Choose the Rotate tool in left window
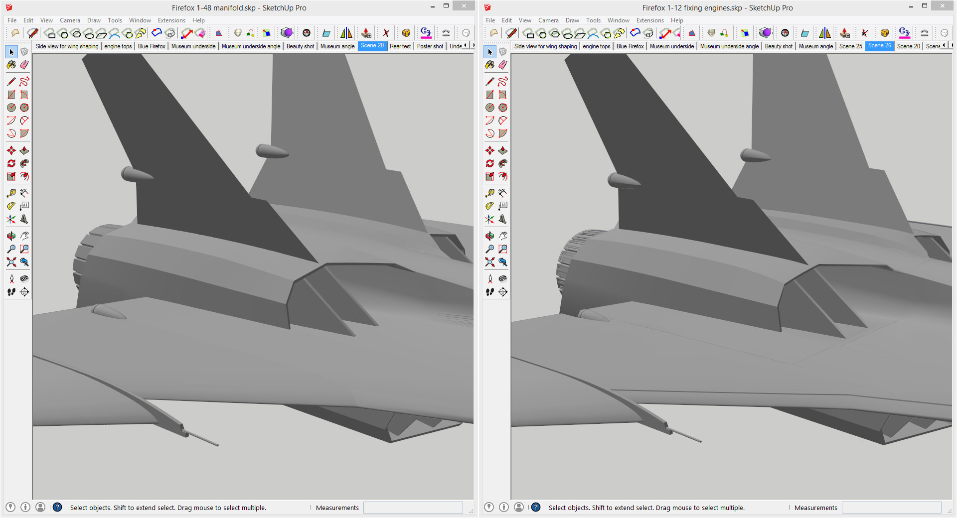The height and width of the screenshot is (518, 957). coord(11,163)
